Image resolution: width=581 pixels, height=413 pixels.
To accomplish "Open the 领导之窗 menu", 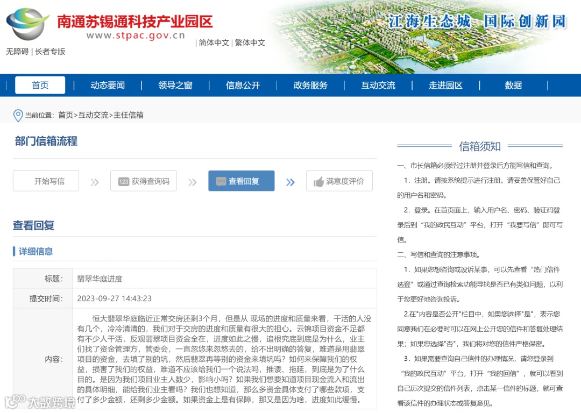I will [x=175, y=85].
